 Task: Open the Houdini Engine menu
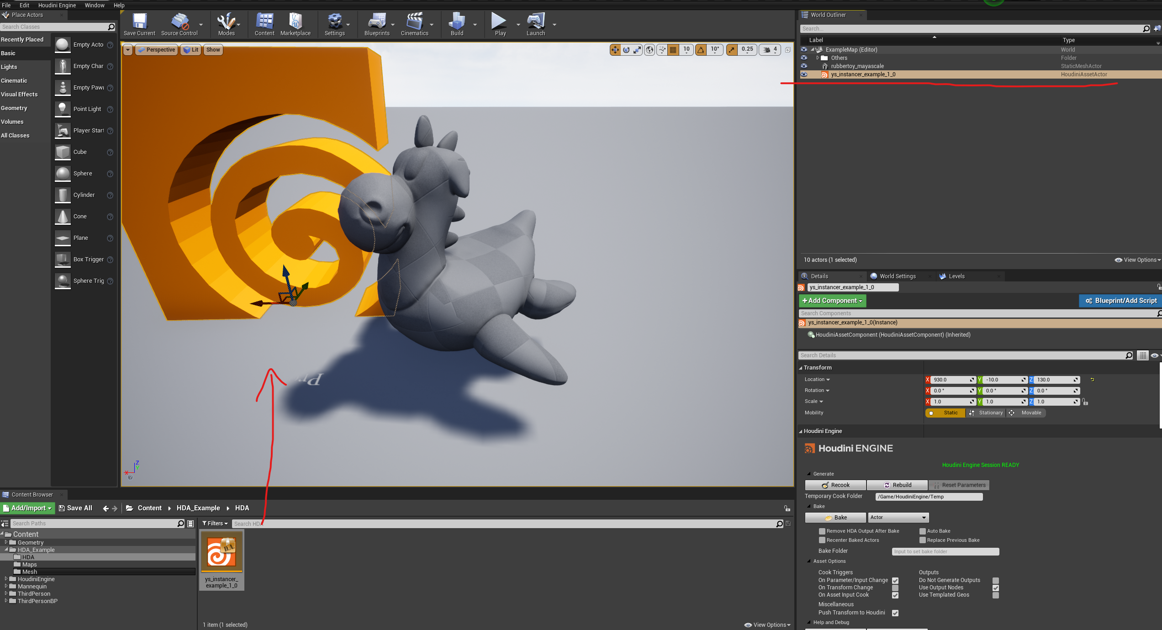(x=57, y=5)
